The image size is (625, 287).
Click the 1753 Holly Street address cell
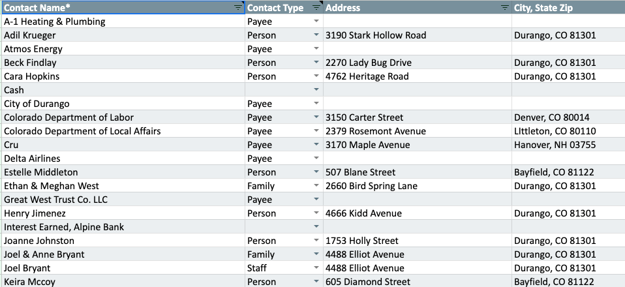pos(416,241)
